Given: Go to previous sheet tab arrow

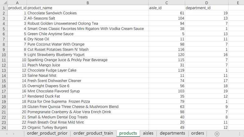Looking at the screenshot, I should point(7,134).
